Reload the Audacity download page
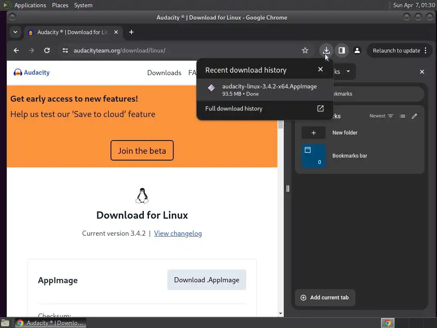437x328 pixels. pos(47,50)
